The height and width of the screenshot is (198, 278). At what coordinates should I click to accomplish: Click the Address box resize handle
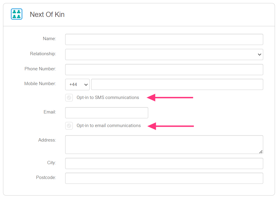260,152
